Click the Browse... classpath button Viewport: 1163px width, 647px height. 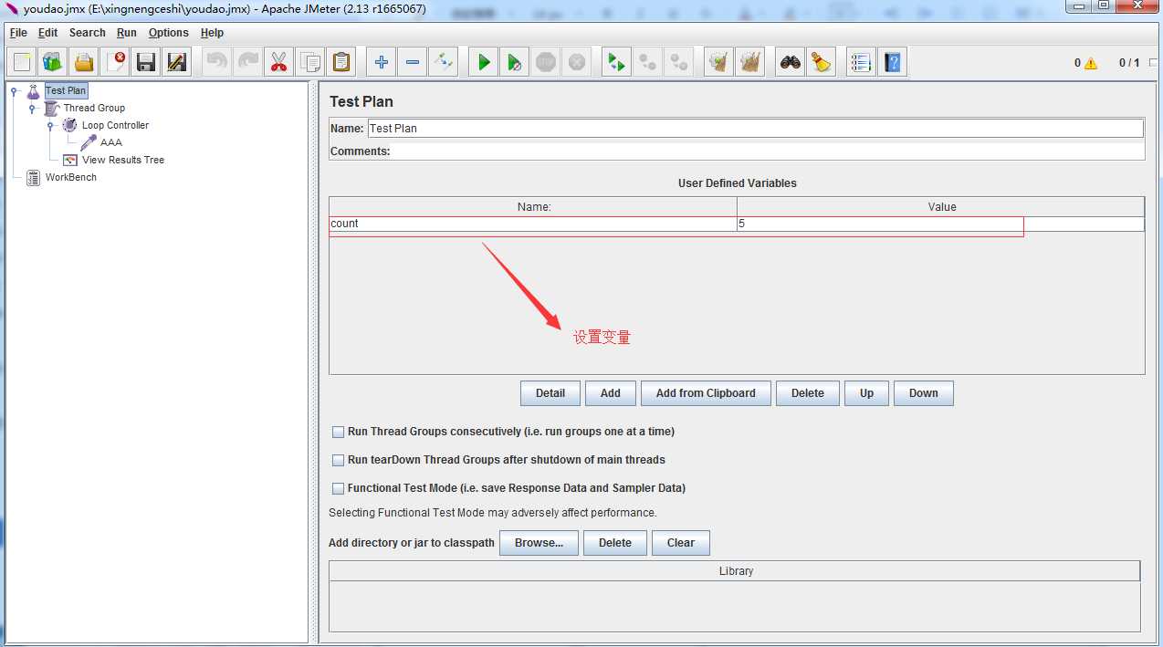click(539, 543)
